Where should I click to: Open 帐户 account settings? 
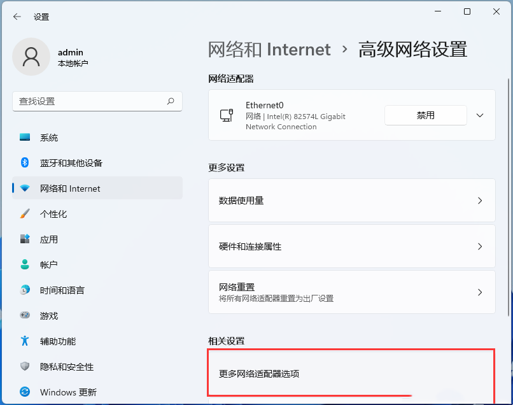[24, 264]
